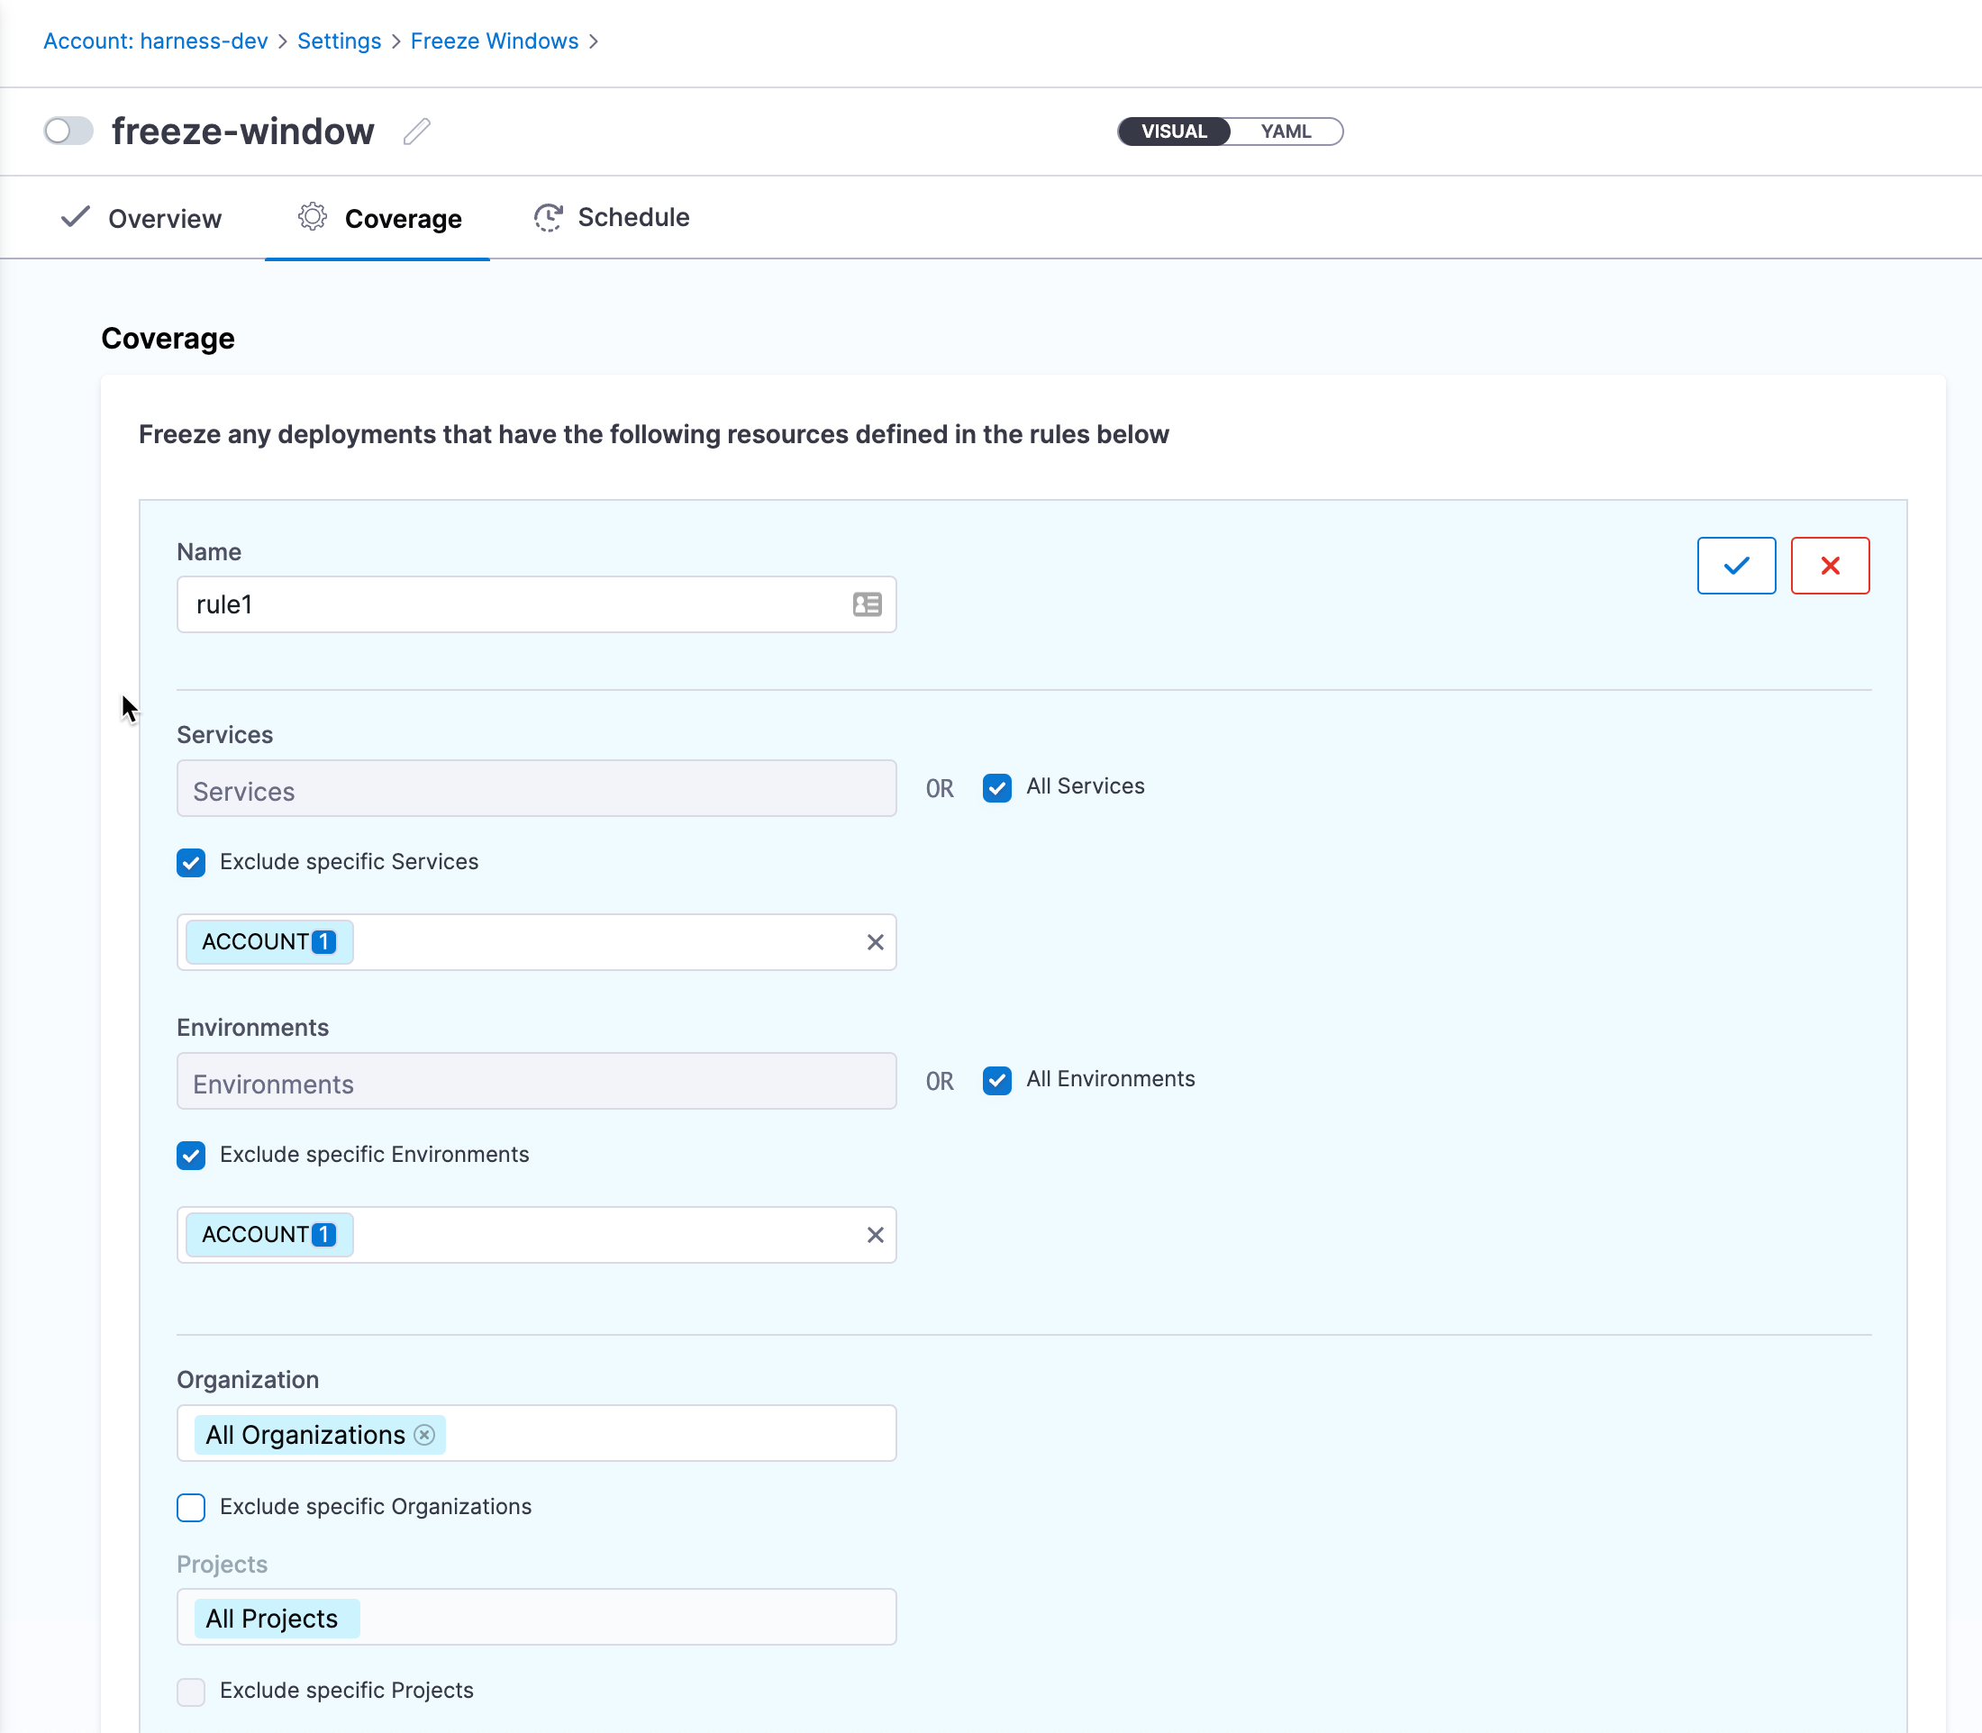The image size is (1982, 1733).
Task: Remove All Organizations tag
Action: click(424, 1435)
